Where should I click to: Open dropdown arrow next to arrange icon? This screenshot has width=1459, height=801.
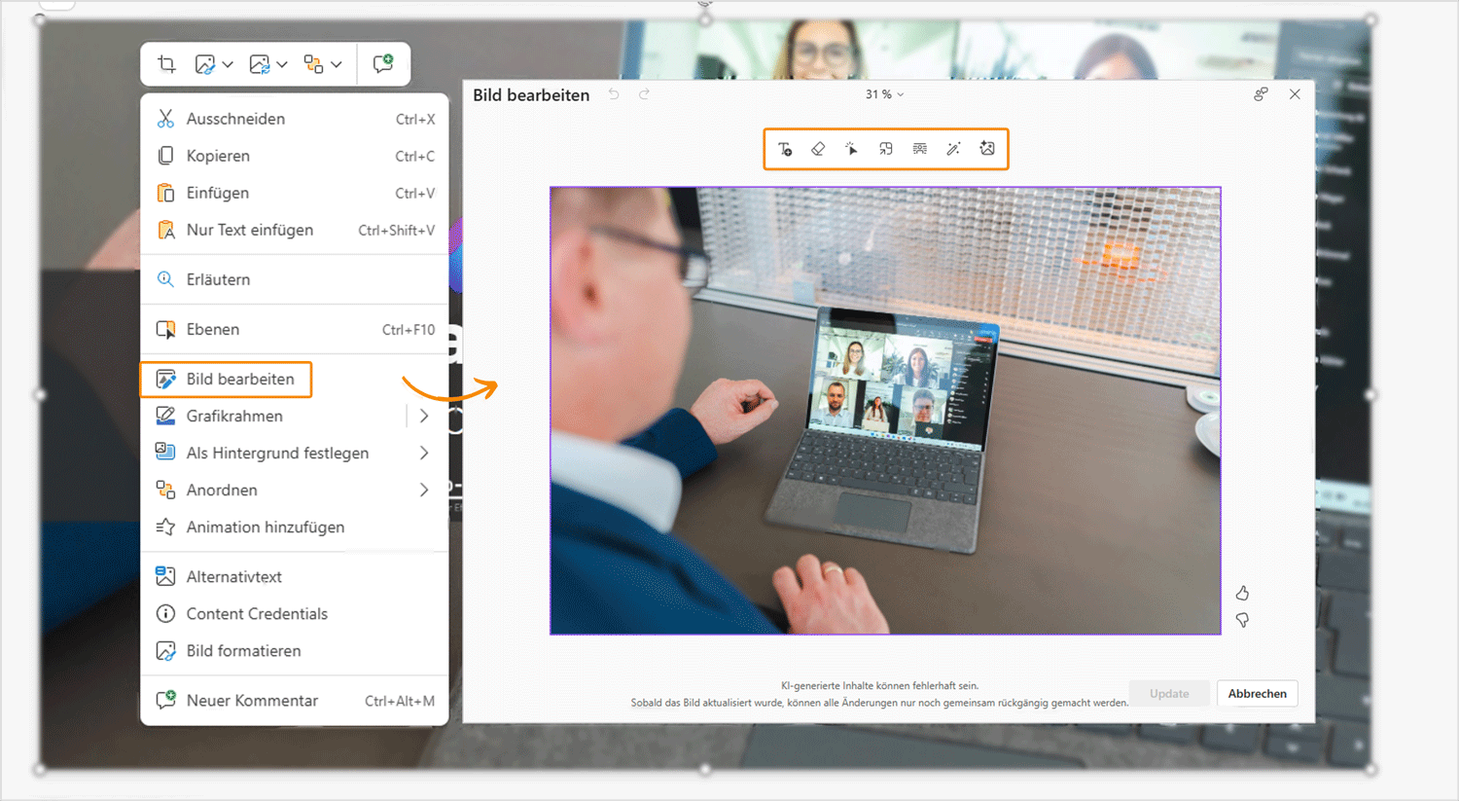coord(337,65)
